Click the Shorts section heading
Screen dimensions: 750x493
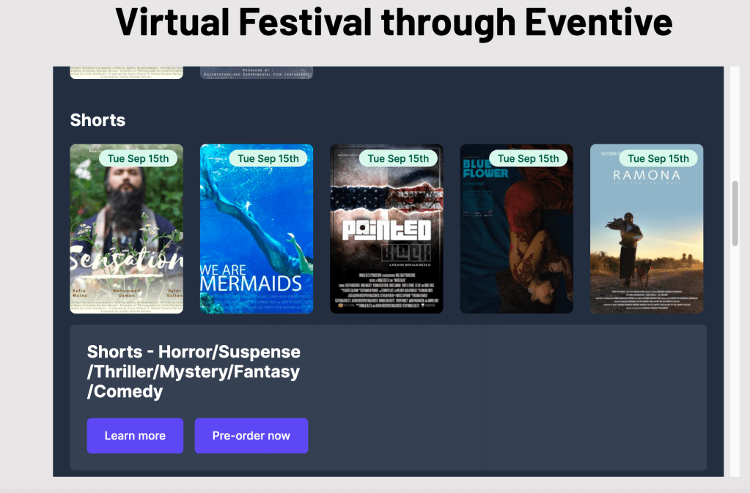[x=98, y=120]
